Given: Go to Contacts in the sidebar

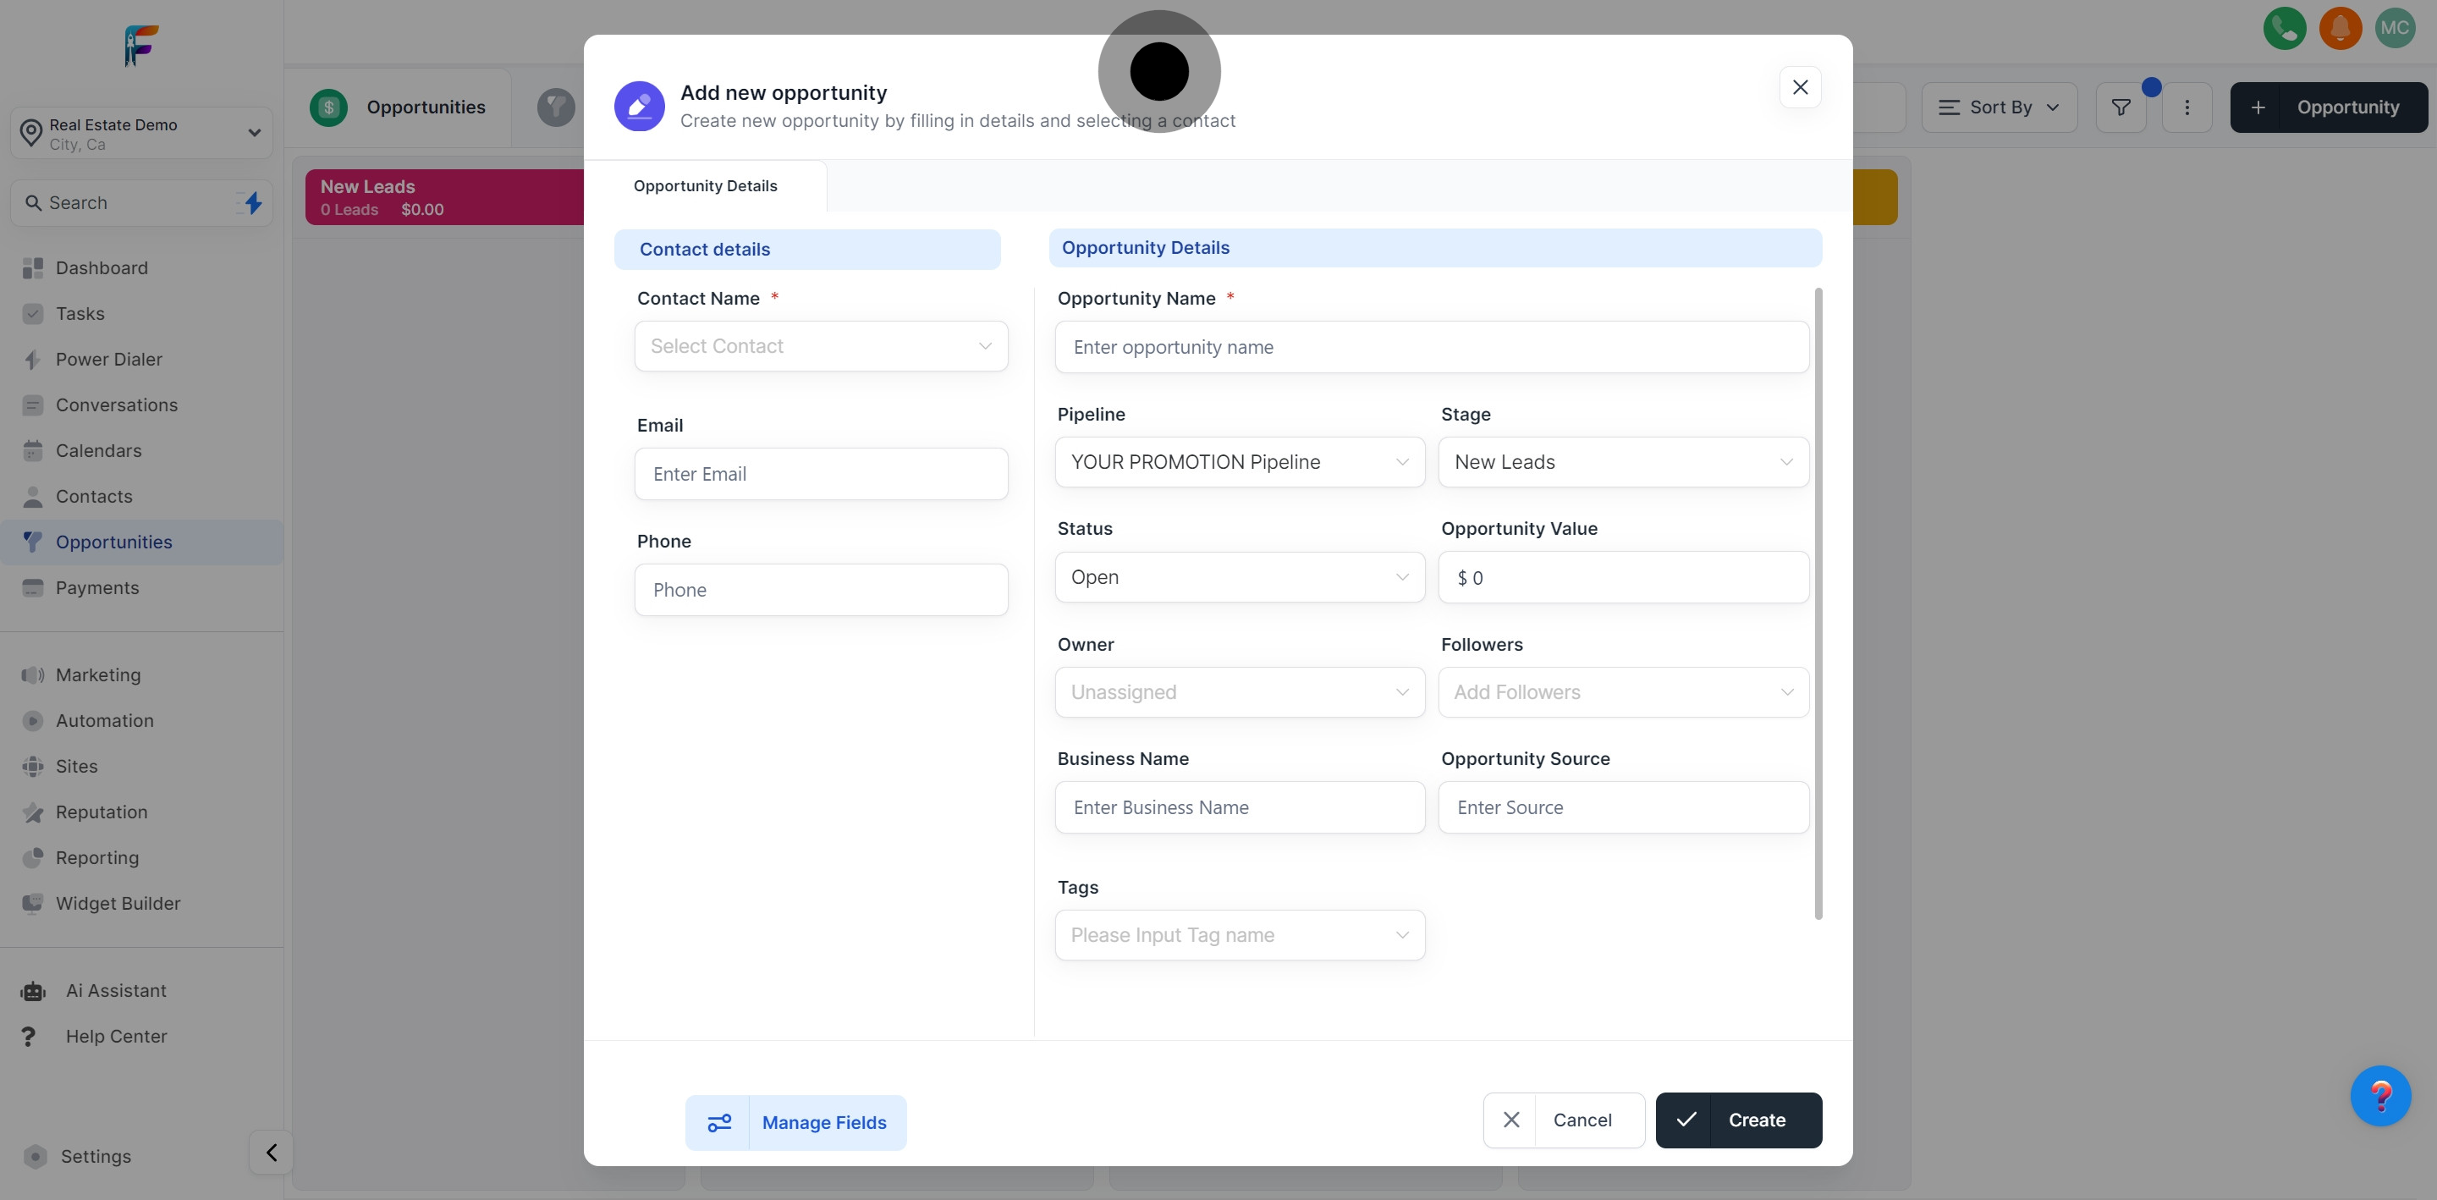Looking at the screenshot, I should 94,497.
